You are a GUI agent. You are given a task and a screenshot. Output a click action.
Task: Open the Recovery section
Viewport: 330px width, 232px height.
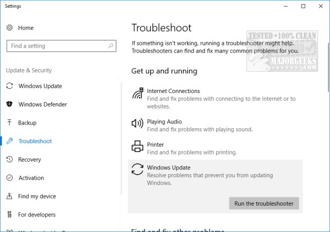pos(29,160)
